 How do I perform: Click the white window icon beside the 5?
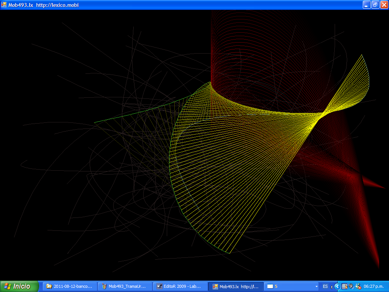pyautogui.click(x=270, y=286)
